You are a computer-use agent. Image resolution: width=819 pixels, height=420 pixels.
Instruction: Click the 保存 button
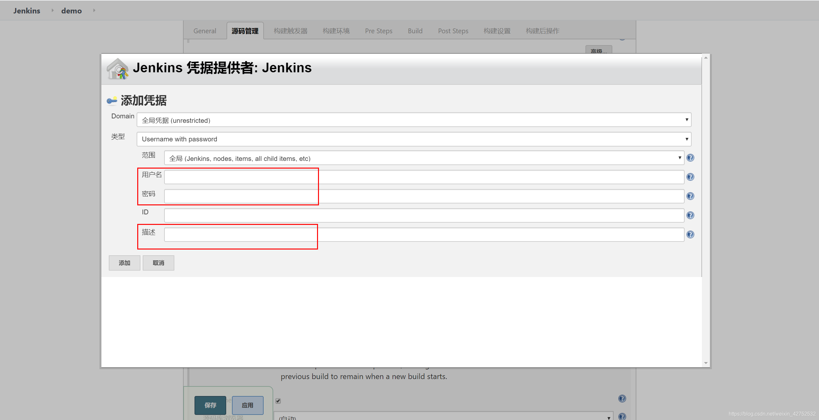coord(210,405)
